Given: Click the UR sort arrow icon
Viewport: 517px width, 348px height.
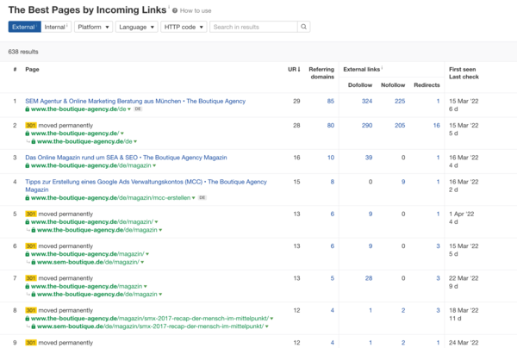Looking at the screenshot, I should 299,69.
